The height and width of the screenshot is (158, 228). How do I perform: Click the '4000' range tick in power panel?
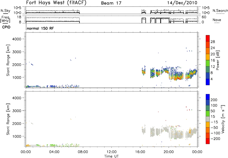coord(17,39)
